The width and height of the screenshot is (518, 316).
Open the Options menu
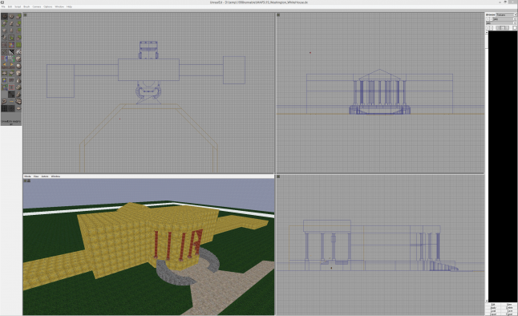point(47,6)
